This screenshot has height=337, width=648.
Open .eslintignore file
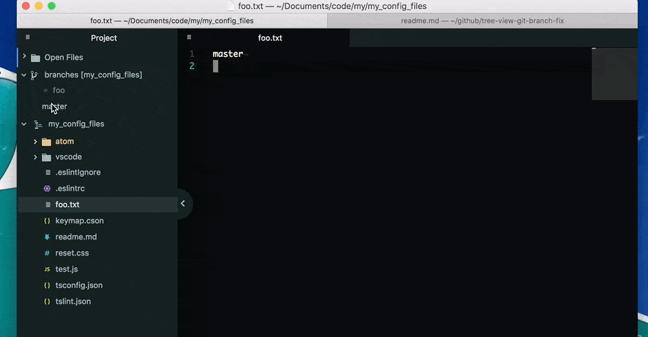78,172
